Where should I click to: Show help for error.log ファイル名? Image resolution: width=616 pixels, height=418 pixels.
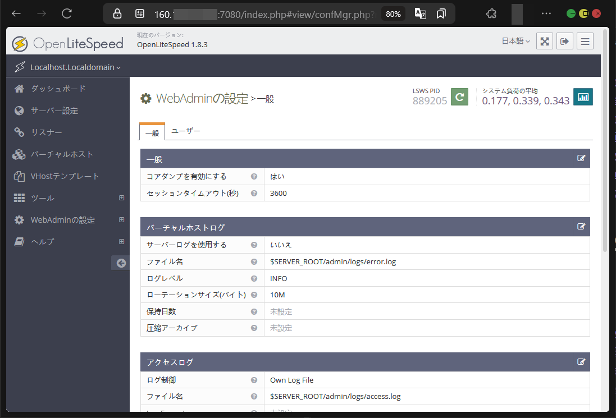[254, 262]
